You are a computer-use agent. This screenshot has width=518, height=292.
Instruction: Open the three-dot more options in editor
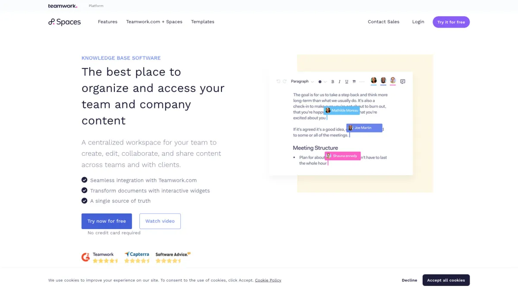[362, 82]
